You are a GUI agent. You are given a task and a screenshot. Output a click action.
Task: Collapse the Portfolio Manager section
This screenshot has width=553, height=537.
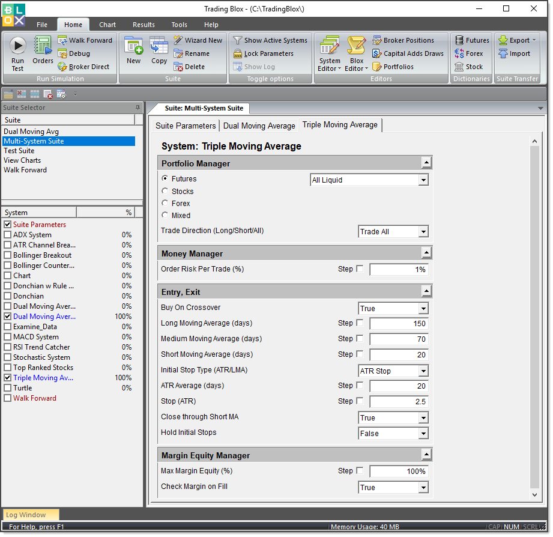click(426, 163)
